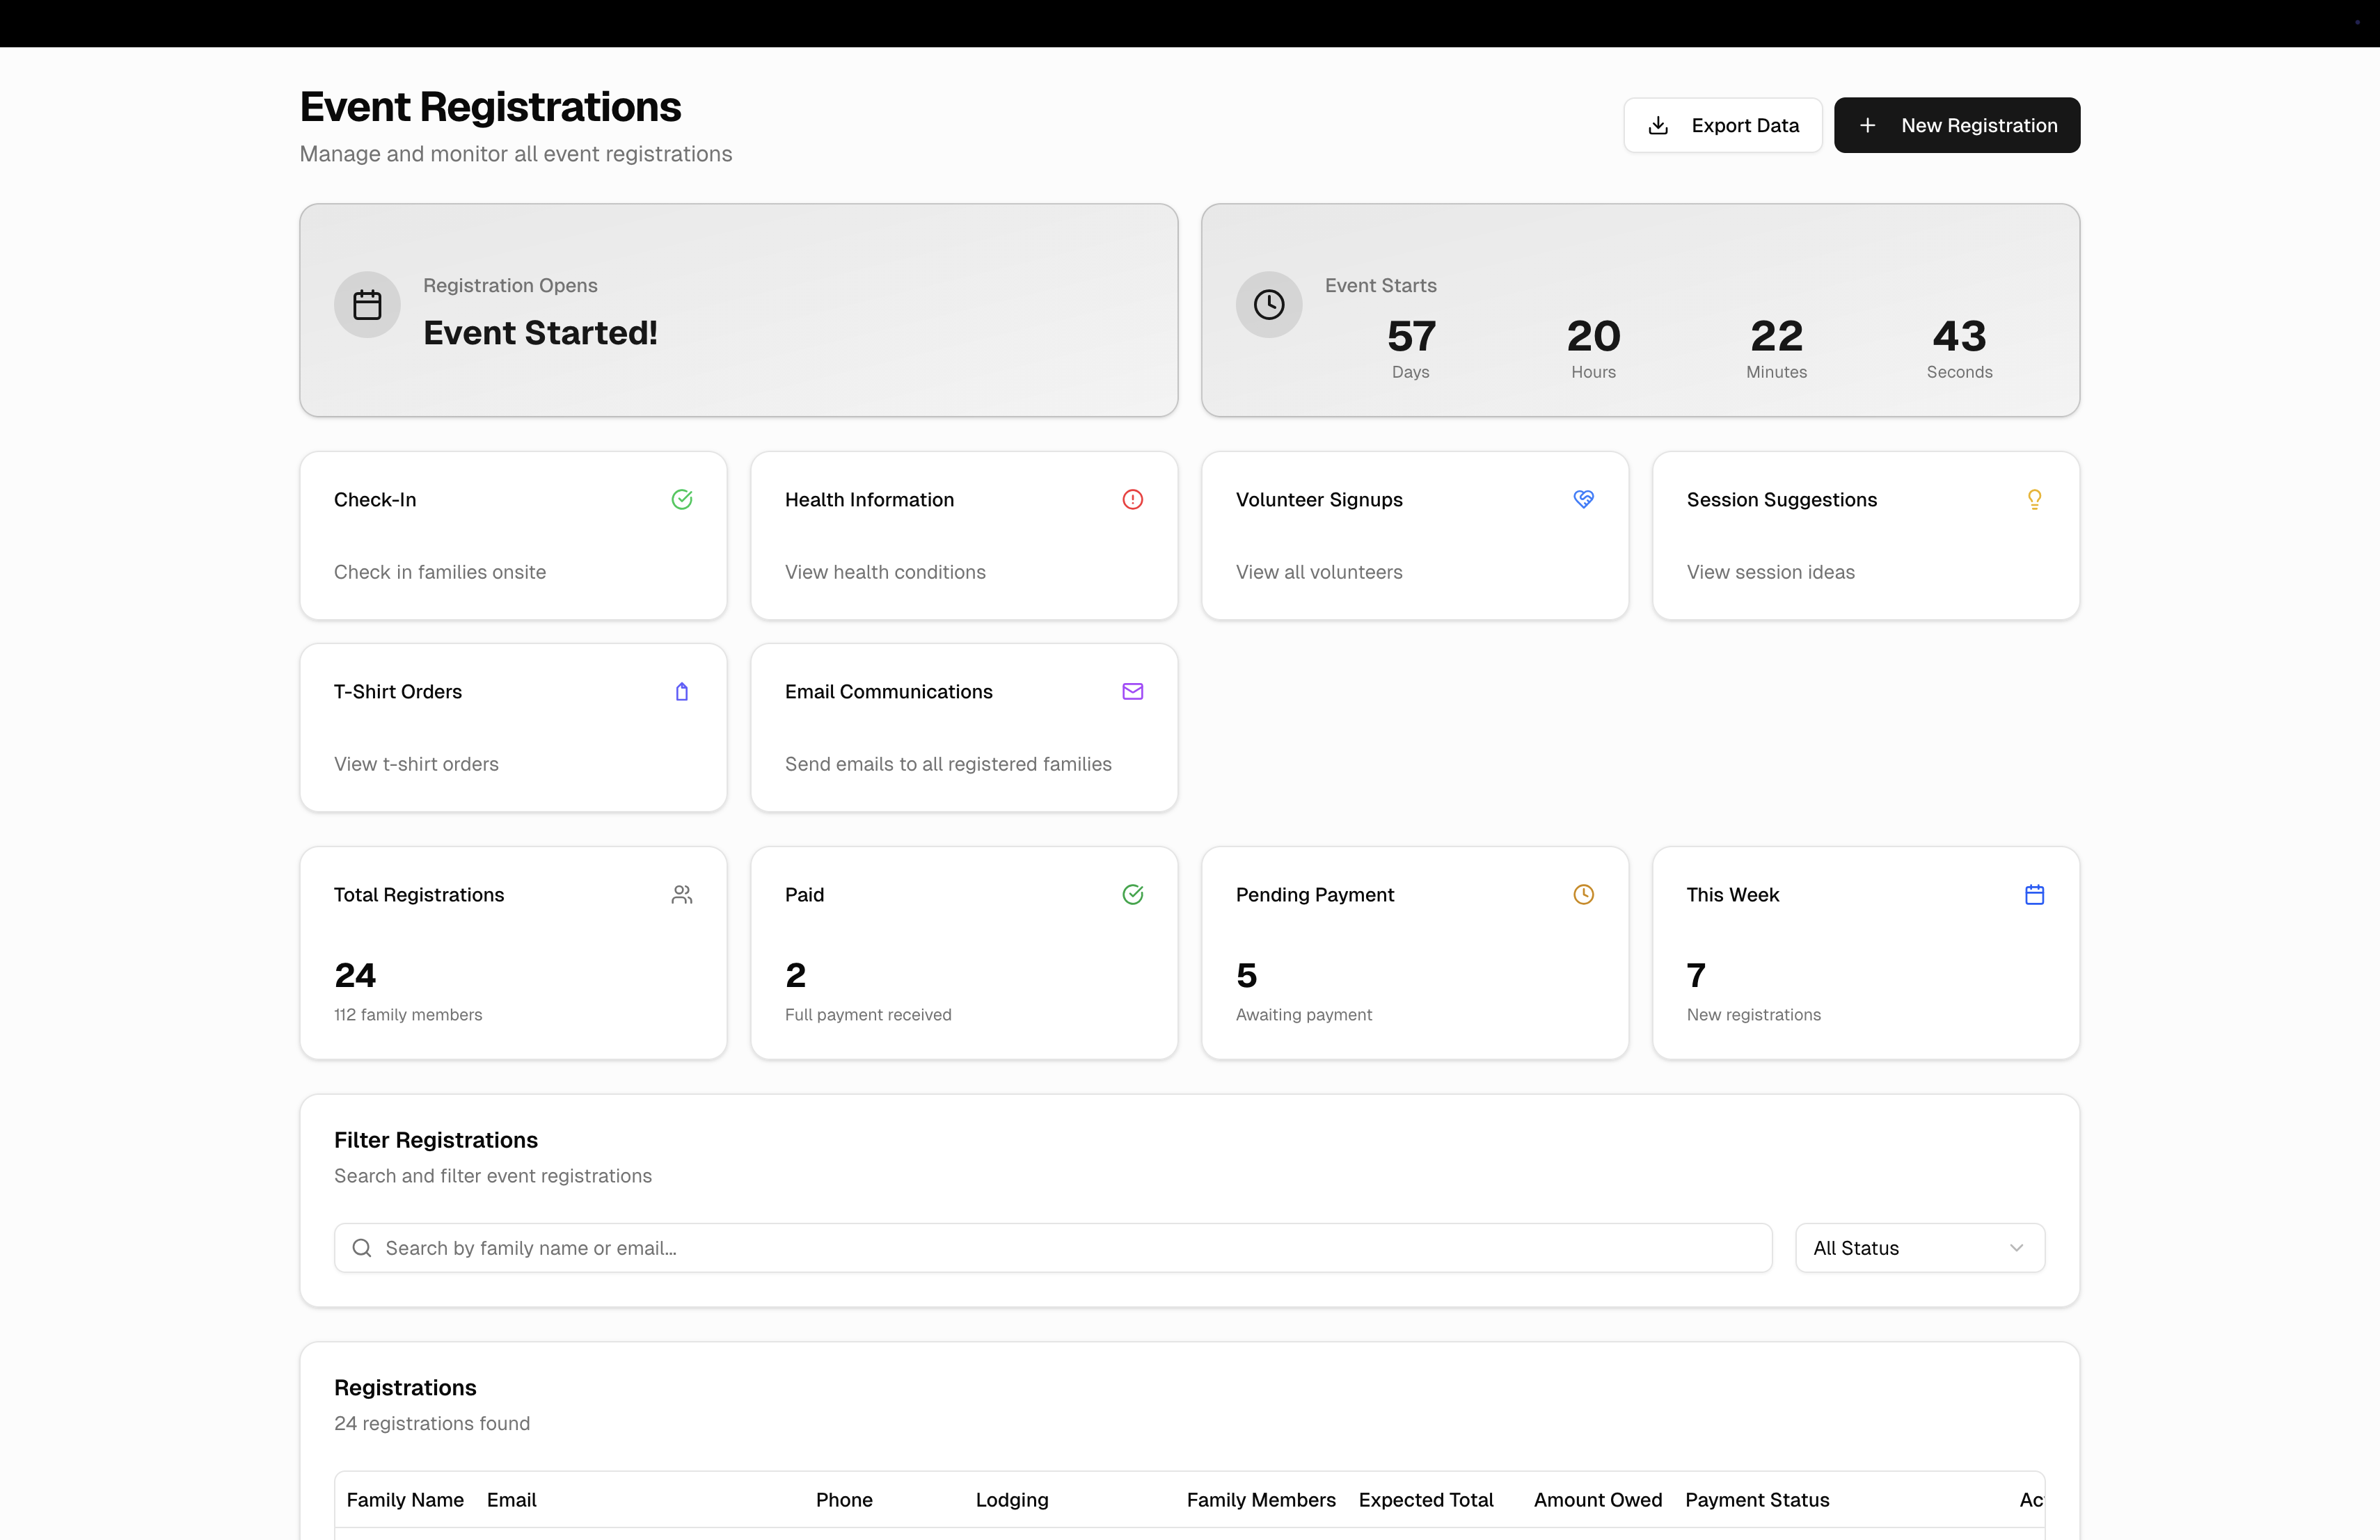Open the Health Information card

tap(964, 536)
